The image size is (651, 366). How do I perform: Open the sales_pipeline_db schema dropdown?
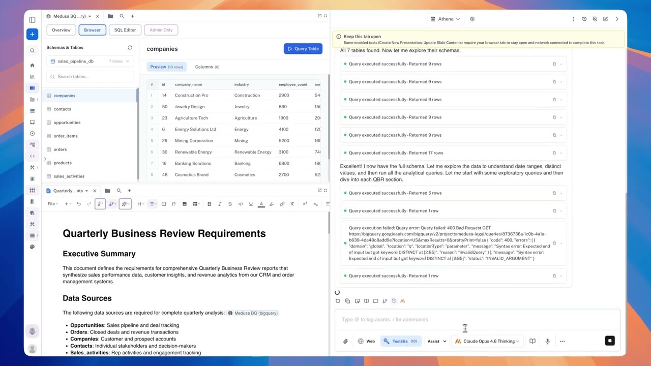point(90,61)
